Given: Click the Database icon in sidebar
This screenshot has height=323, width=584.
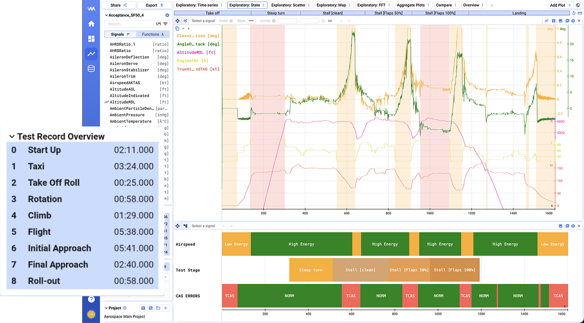Looking at the screenshot, I should coord(91,69).
